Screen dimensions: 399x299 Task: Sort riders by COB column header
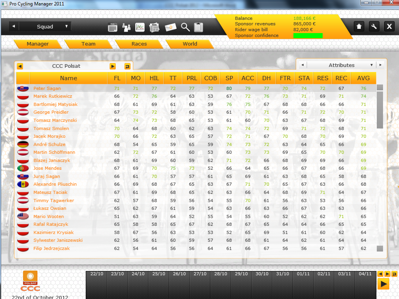click(x=210, y=78)
